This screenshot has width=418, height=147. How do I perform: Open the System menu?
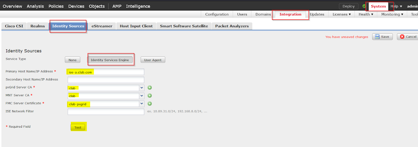click(x=378, y=6)
